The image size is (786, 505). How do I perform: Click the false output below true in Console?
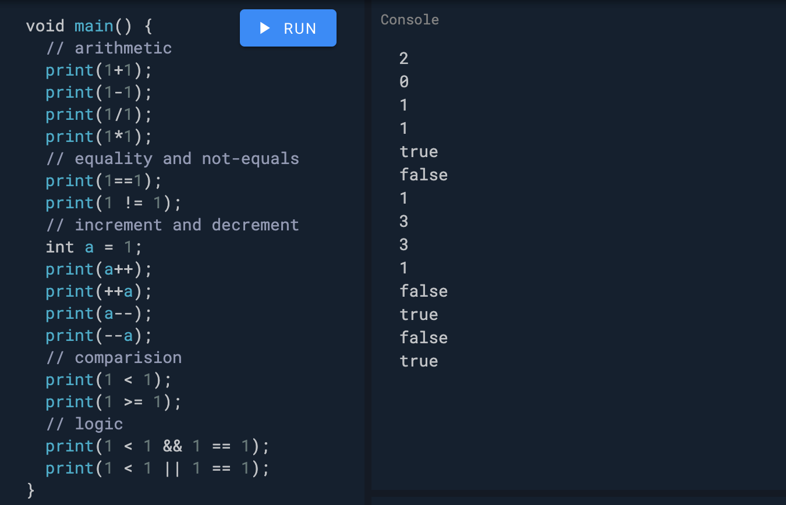pos(423,175)
